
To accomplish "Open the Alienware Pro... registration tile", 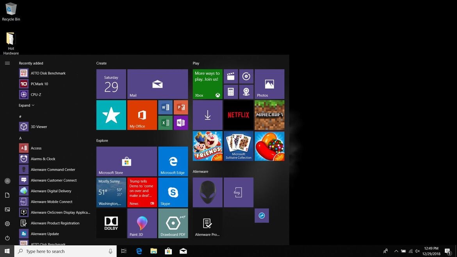I will point(207,223).
